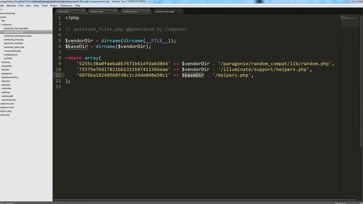Open index.php in sidebar
Image resolution: width=363 pixels, height=204 pixels.
pyautogui.click(x=5, y=114)
